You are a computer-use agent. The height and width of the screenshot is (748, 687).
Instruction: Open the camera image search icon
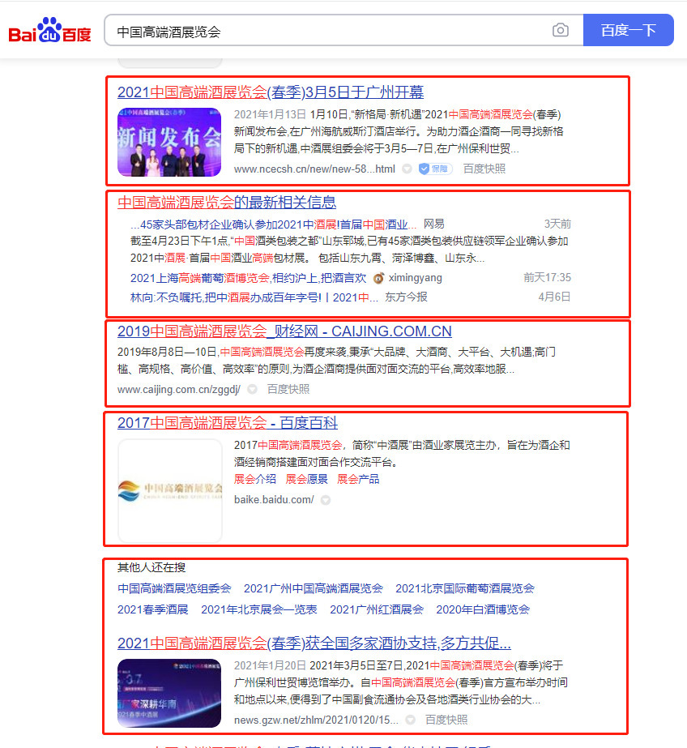560,31
